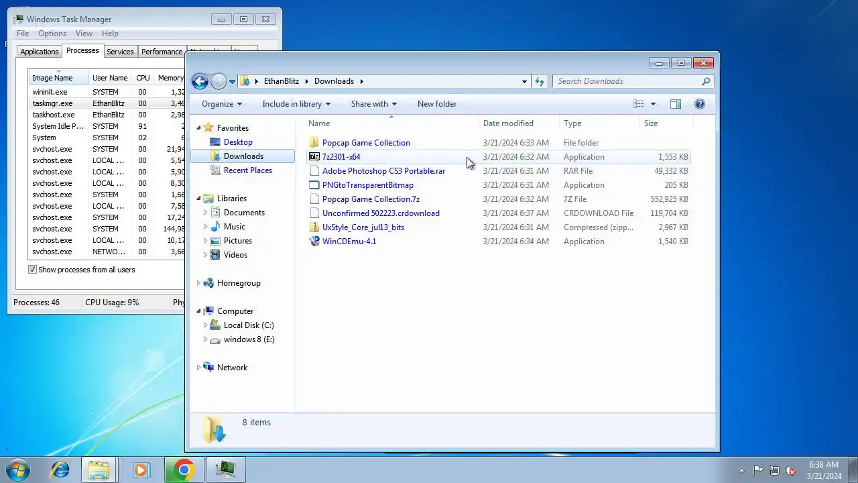Open the Share with dropdown

[x=374, y=104]
